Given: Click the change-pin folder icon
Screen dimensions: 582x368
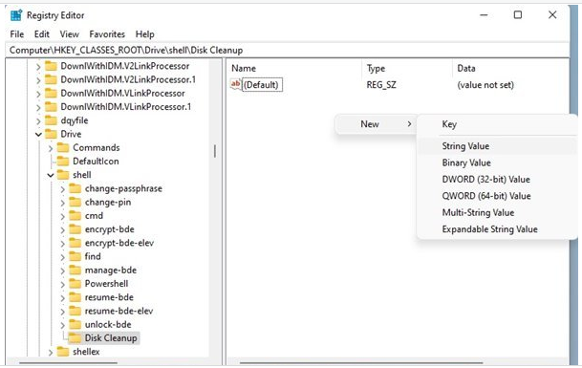Looking at the screenshot, I should pos(75,202).
